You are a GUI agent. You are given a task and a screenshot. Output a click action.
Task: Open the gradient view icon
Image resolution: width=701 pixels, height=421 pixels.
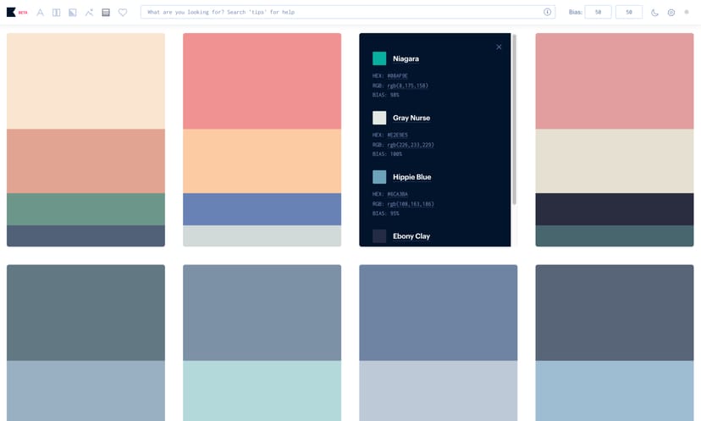89,13
